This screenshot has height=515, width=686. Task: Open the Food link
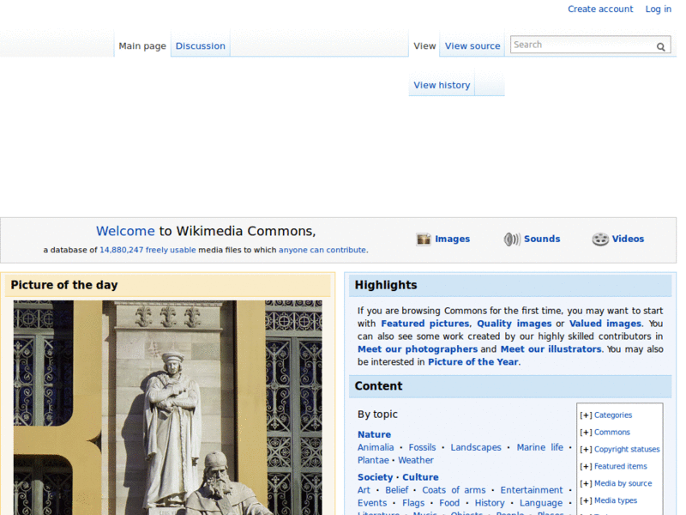point(449,503)
